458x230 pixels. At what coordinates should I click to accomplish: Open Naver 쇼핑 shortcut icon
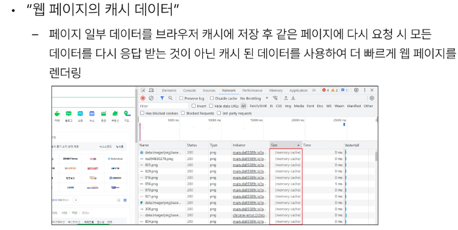80,114
